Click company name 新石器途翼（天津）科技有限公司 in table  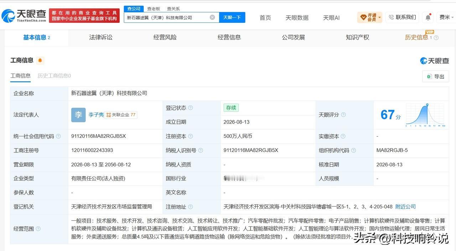pos(109,93)
